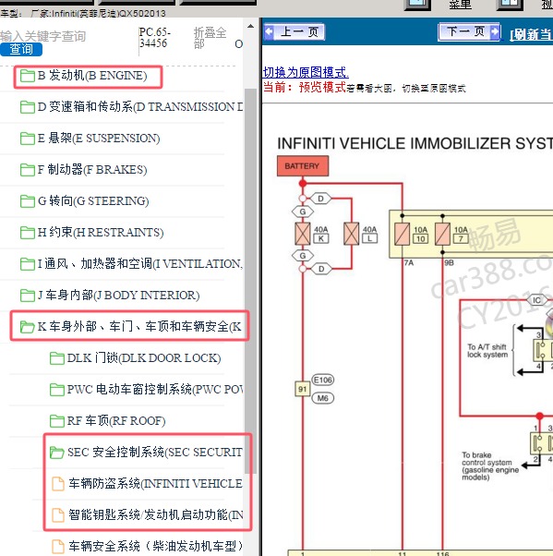
Task: Click the BATTERY box in diagram
Action: click(x=303, y=166)
